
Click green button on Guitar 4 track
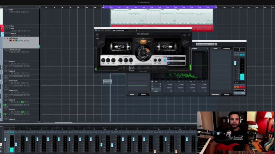click(x=22, y=112)
